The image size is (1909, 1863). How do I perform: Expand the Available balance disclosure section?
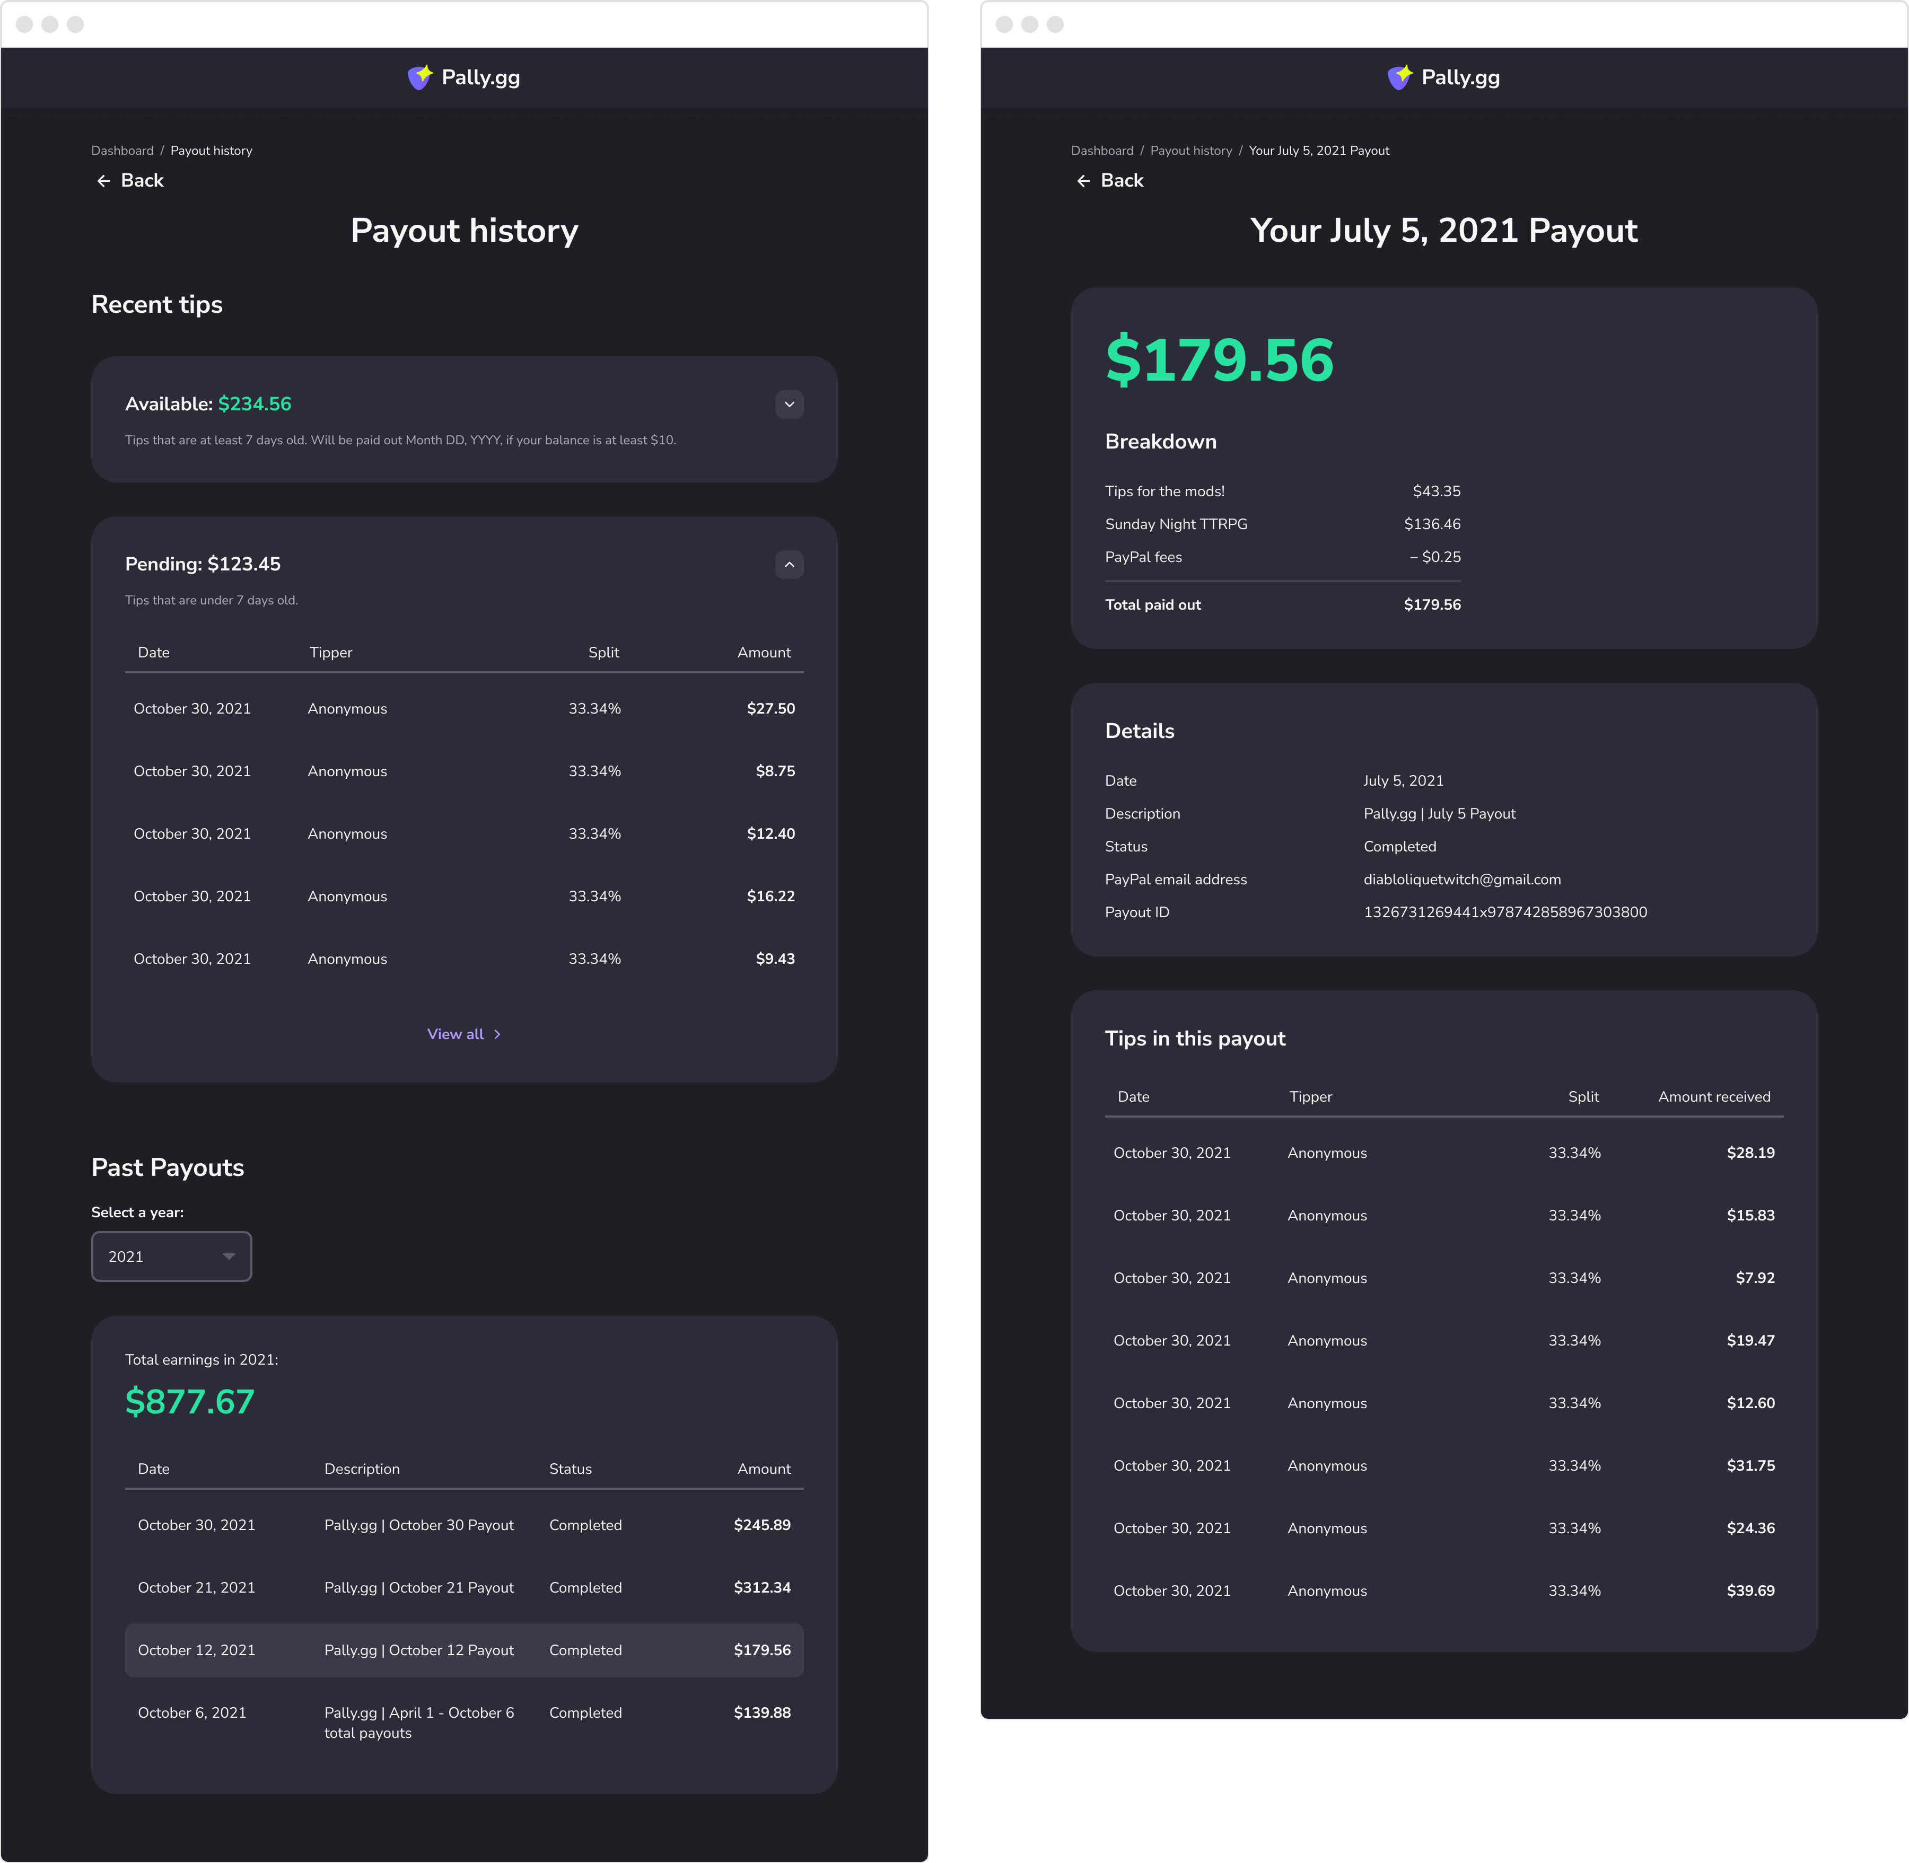coord(790,405)
